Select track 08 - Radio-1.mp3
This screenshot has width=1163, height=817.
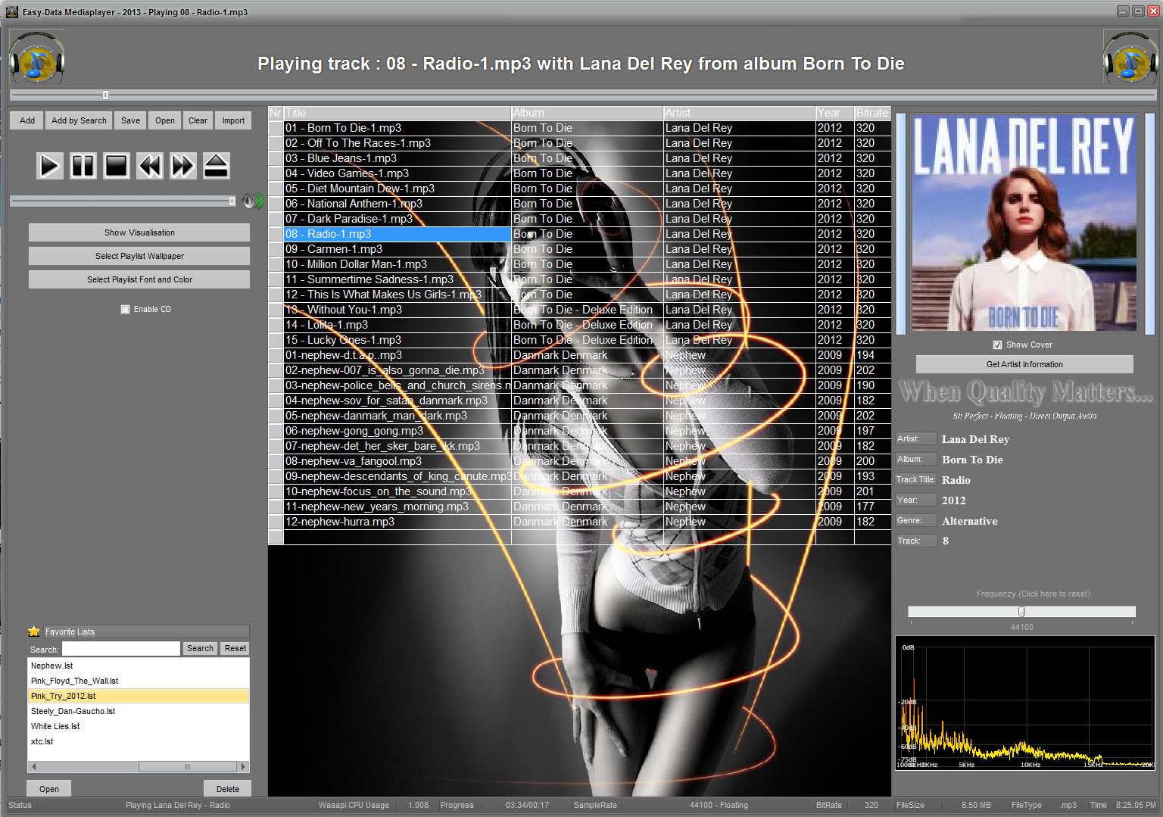398,234
